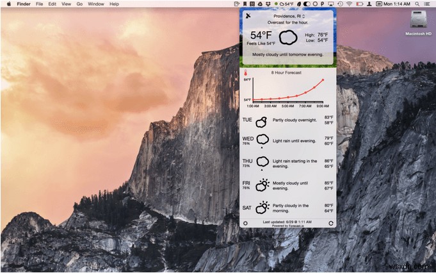Open the Window menu
This screenshot has height=273, width=436.
(x=96, y=4)
